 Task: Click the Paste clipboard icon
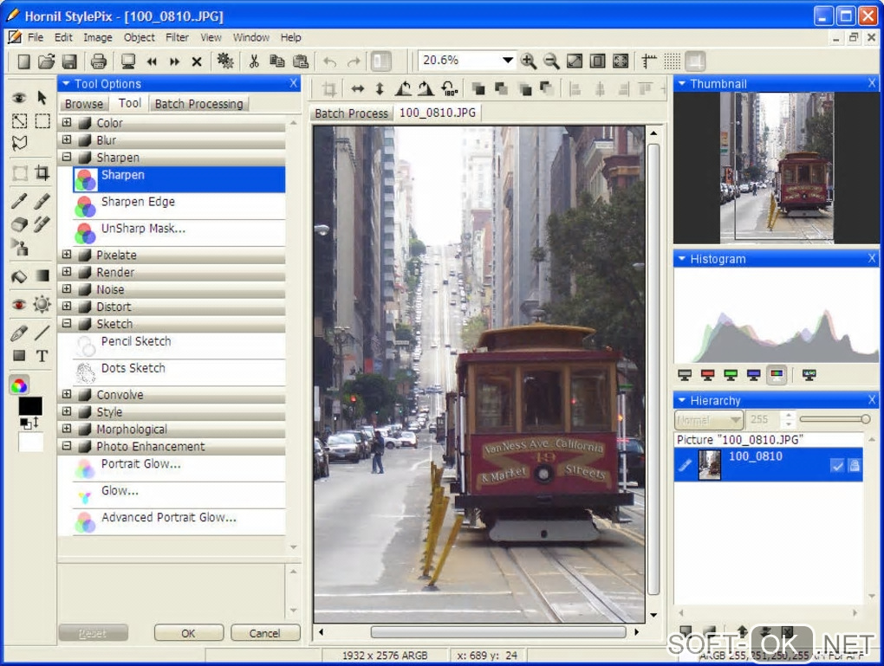pyautogui.click(x=301, y=61)
